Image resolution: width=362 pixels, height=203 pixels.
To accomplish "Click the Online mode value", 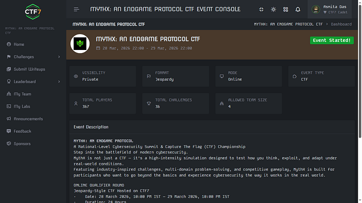I will pyautogui.click(x=235, y=79).
